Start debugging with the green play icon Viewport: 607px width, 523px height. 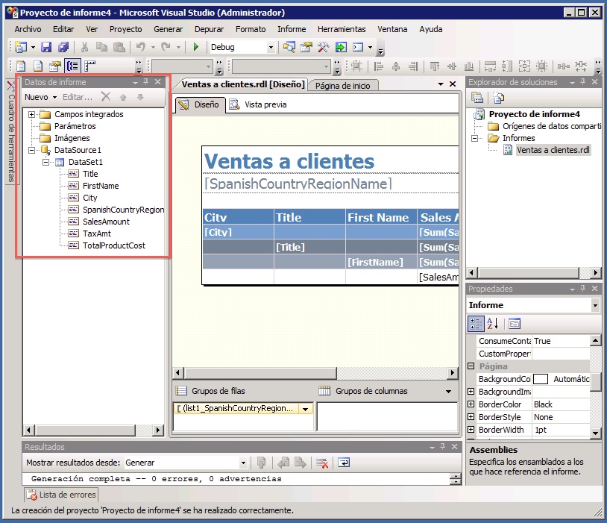point(196,46)
